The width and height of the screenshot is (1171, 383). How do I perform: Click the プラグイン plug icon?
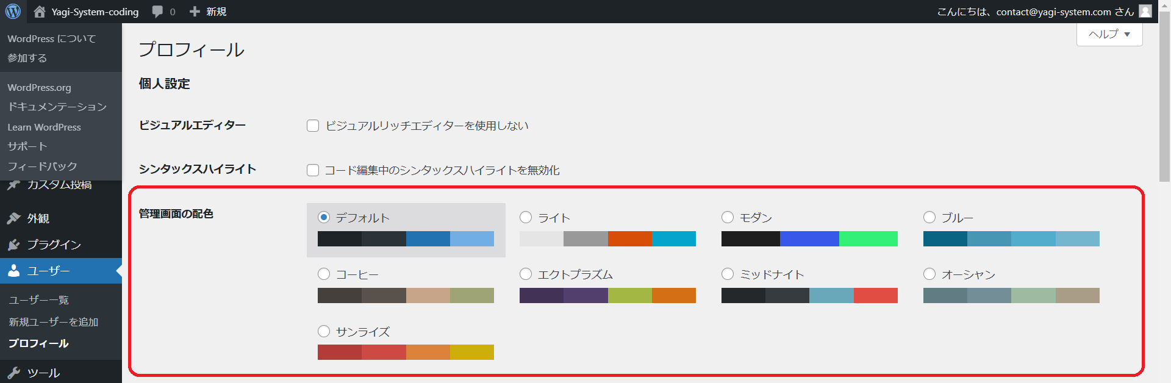[14, 245]
